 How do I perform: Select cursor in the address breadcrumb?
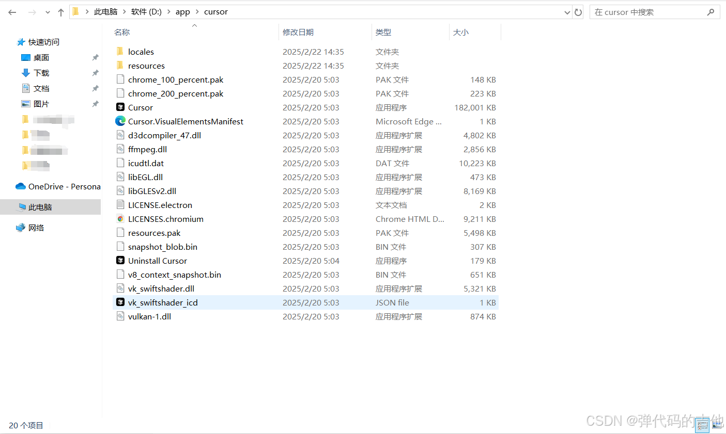click(x=215, y=12)
